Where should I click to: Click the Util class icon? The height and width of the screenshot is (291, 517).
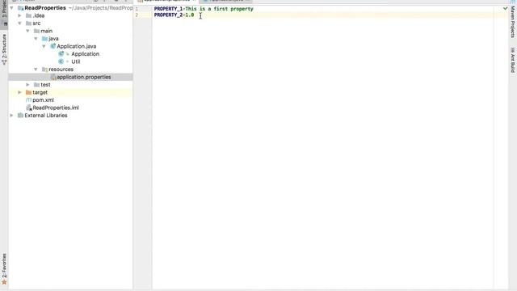tap(61, 61)
